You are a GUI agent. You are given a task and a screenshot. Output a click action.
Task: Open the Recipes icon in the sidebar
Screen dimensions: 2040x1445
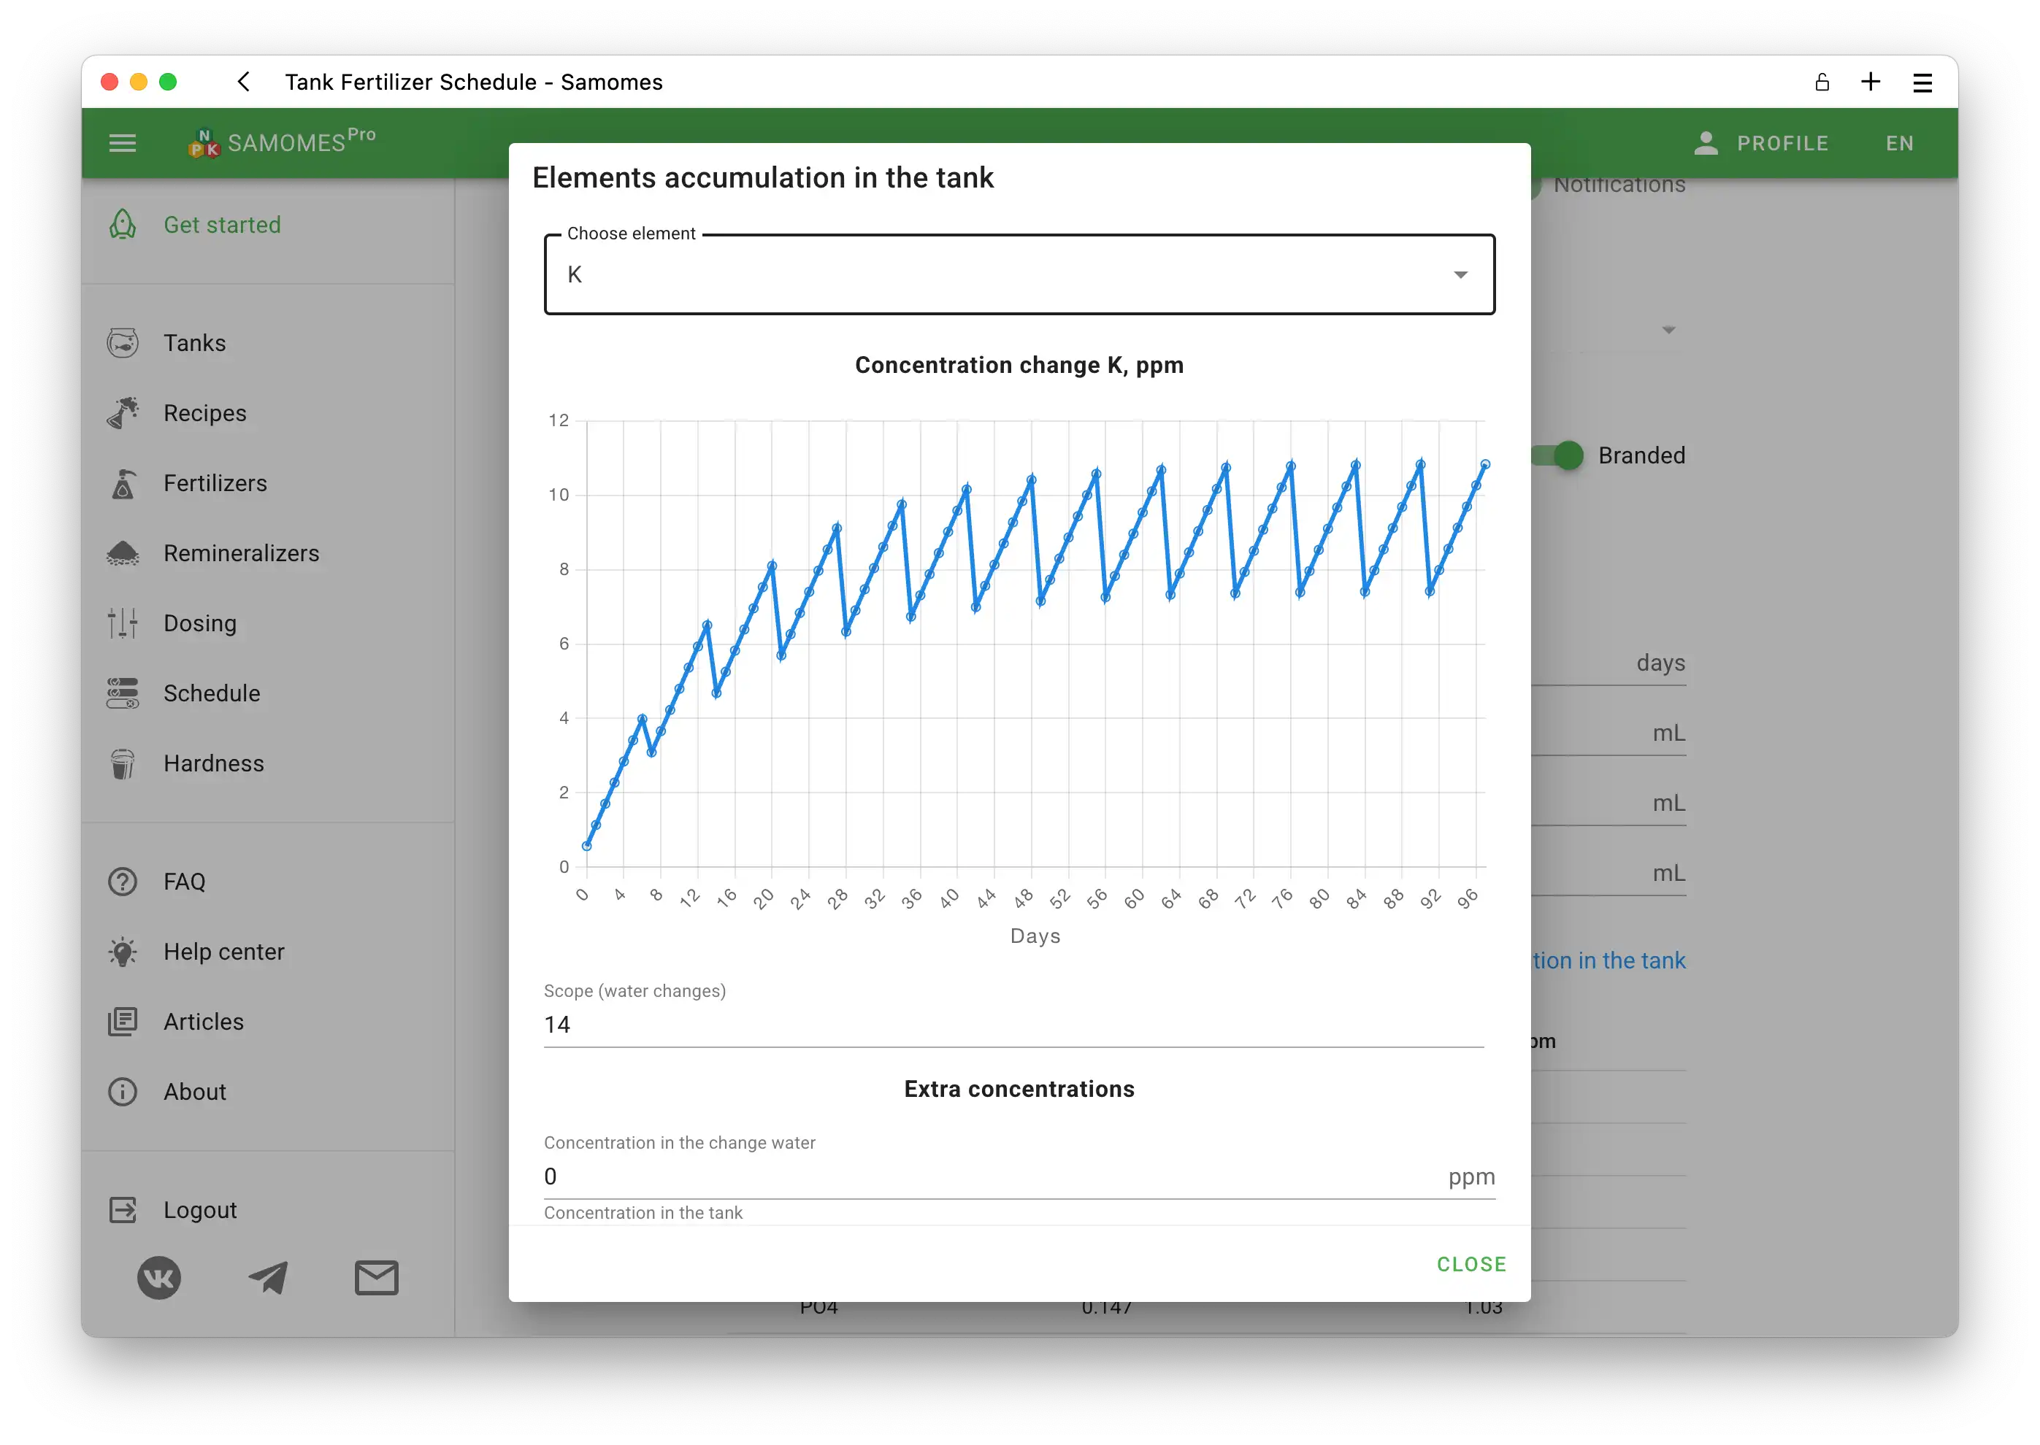coord(123,413)
